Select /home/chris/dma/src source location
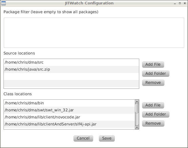188x148 pixels. tap(71, 62)
